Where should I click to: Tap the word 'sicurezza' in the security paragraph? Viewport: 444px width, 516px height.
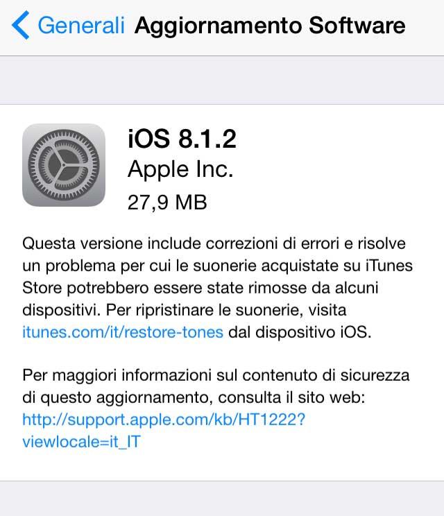pos(375,375)
